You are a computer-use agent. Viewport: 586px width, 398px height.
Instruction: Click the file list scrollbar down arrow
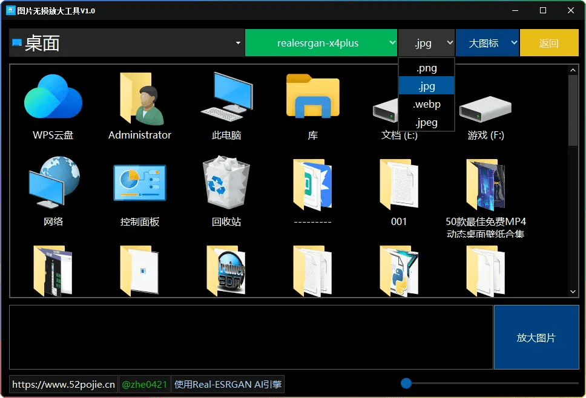pos(573,291)
